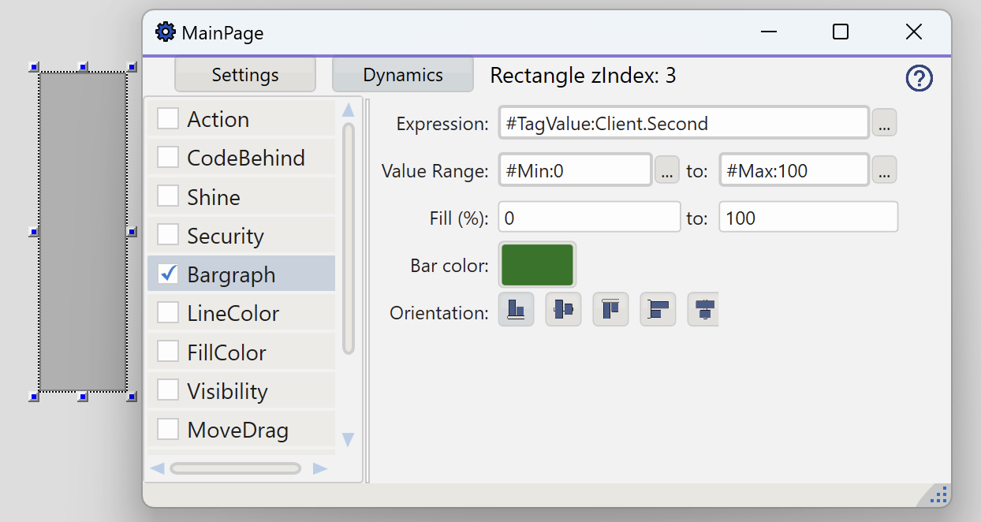Open the Expression browse ellipsis button

click(884, 124)
